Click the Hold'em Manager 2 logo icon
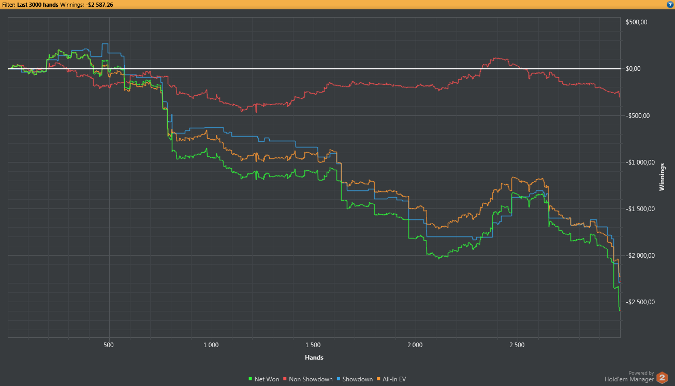The image size is (675, 386). click(662, 379)
